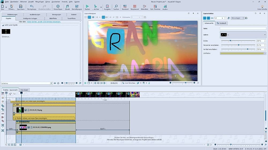Screen dimensions: 268x150
Task: Collapse the LED track with minus toggle
Action: pos(14,105)
